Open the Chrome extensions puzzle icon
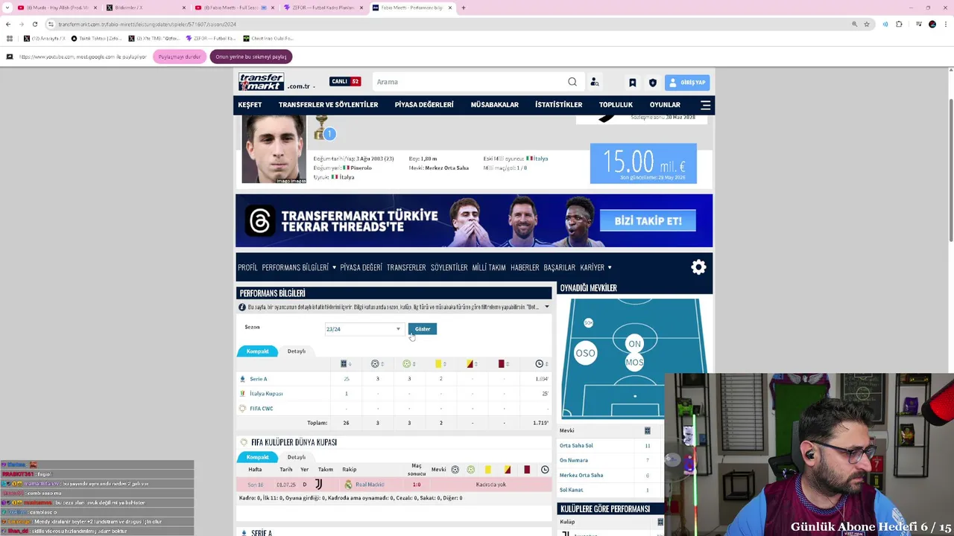The image size is (954, 536). tap(899, 24)
